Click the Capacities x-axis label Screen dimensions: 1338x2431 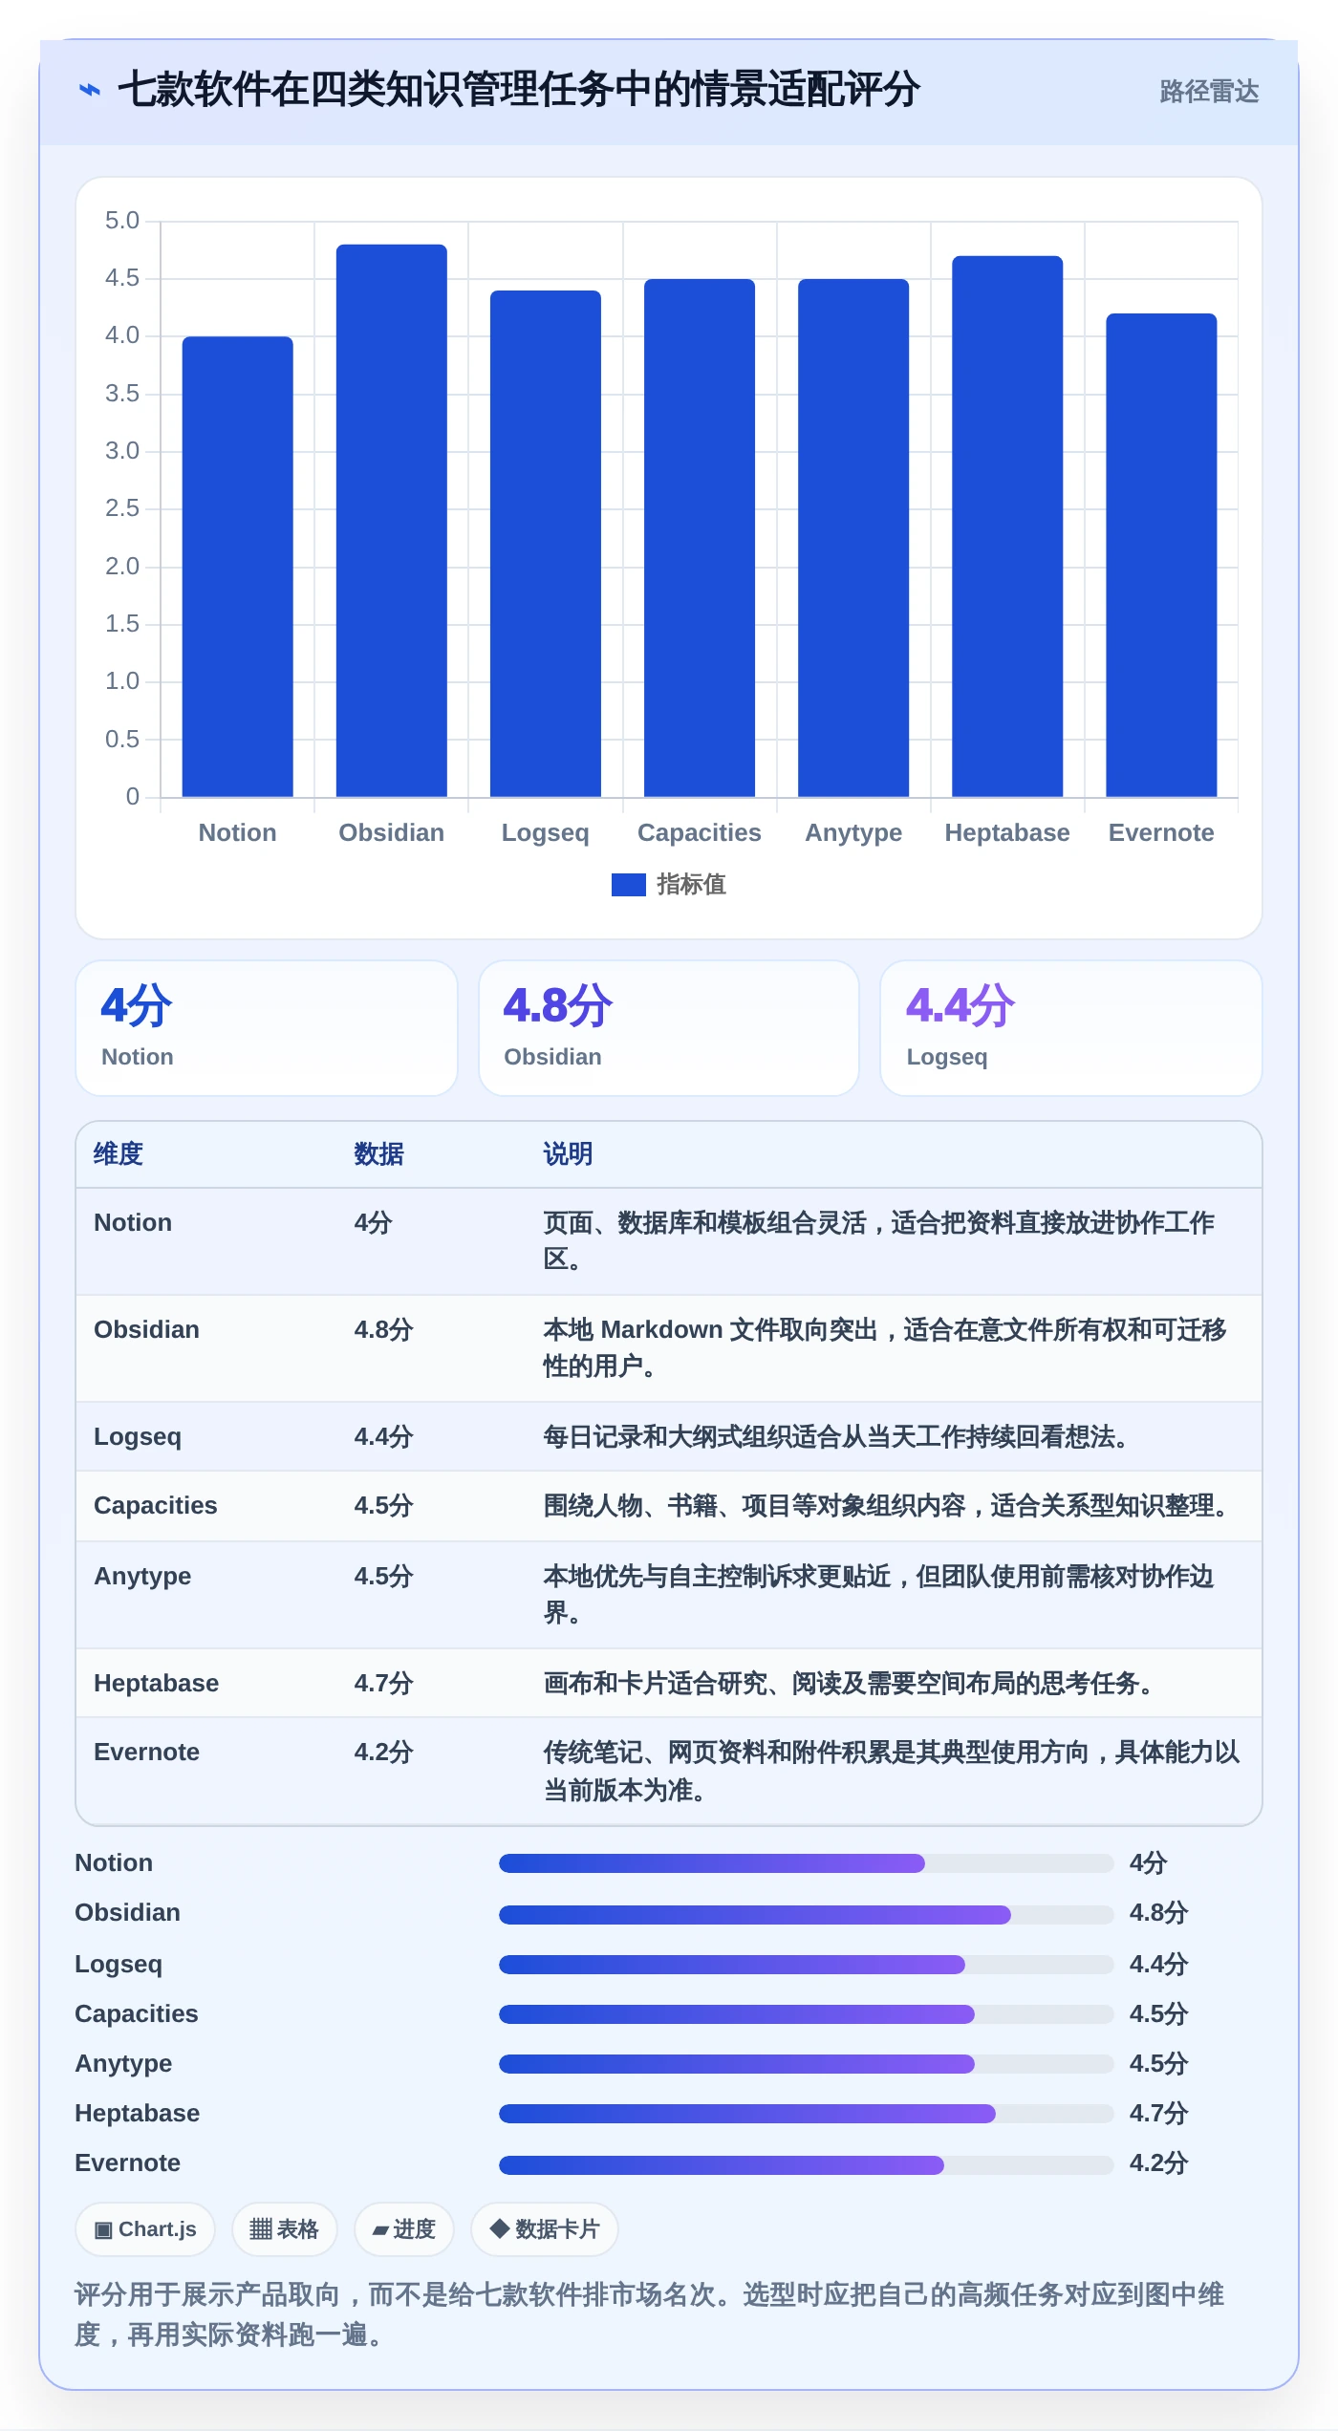tap(700, 833)
